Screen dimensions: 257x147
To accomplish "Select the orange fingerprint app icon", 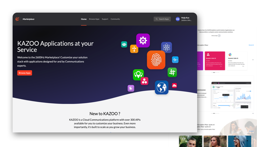I will click(156, 60).
